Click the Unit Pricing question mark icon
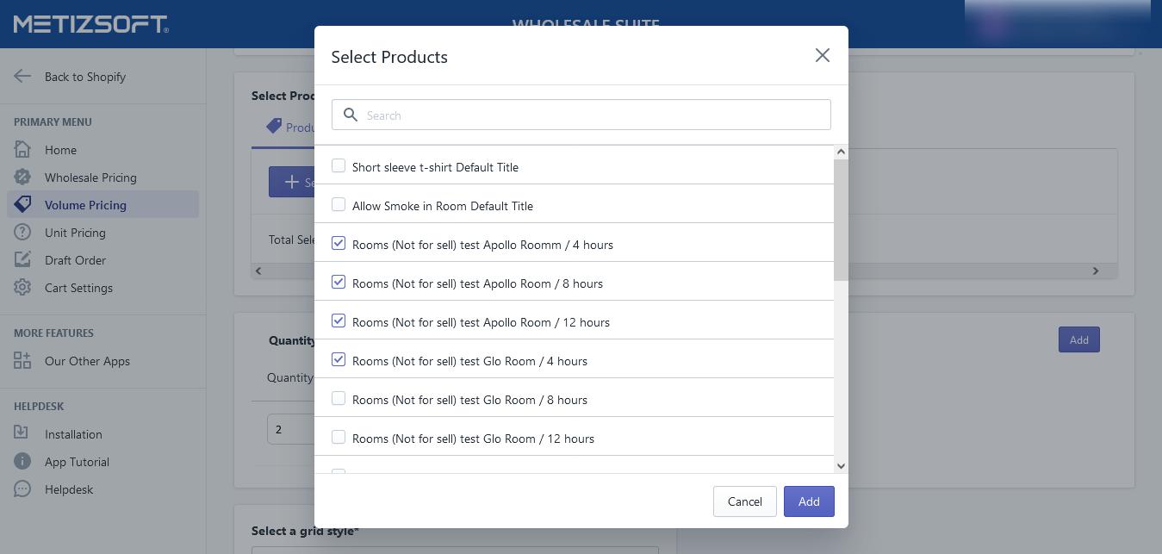Screen dimensions: 1162x554 22,233
